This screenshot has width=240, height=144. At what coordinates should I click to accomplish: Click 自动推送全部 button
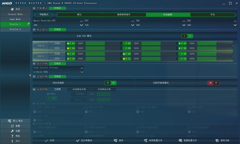79,89
